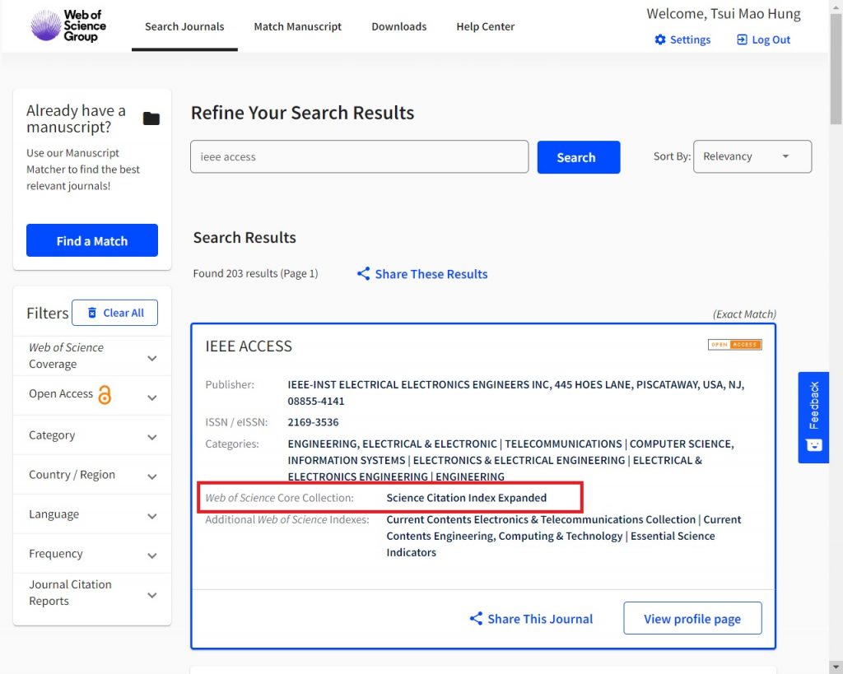Click the page vertical scrollbar thumb
The width and height of the screenshot is (843, 674).
(x=836, y=69)
